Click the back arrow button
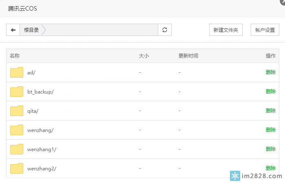Screen dimensions: 285x183 [x=13, y=30]
